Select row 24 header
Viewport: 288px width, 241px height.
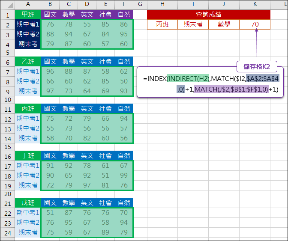click(x=8, y=233)
